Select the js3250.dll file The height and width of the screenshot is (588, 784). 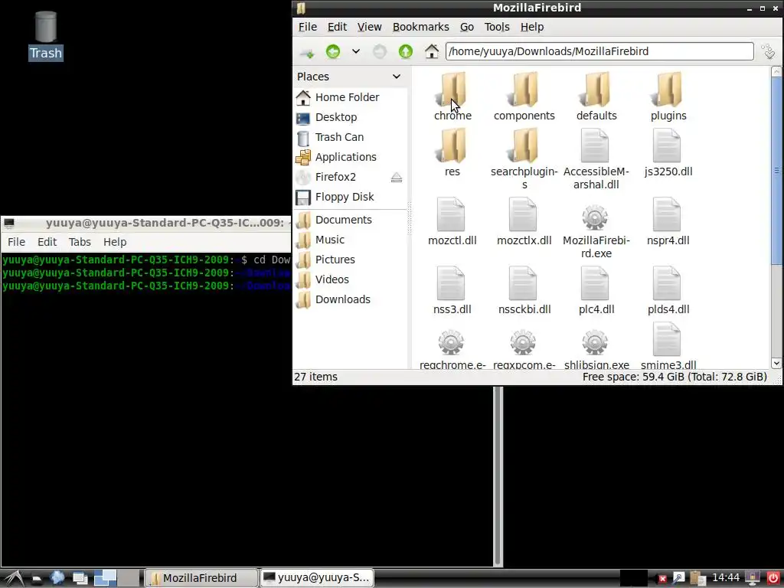(x=667, y=145)
